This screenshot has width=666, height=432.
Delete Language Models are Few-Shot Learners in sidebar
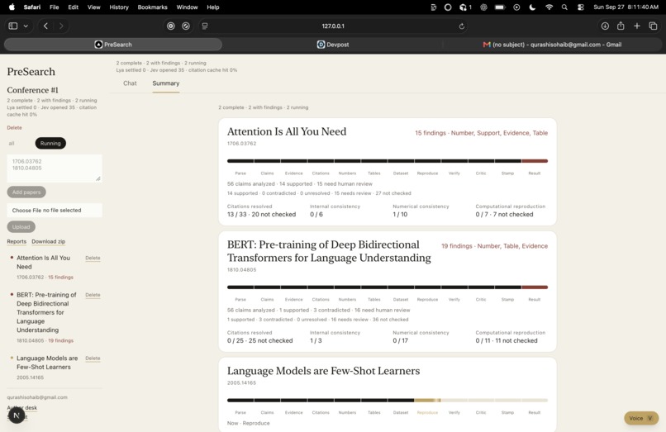[x=93, y=358]
